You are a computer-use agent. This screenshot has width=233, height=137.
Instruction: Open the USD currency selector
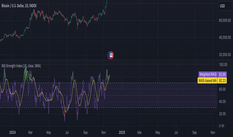[x=225, y=6]
